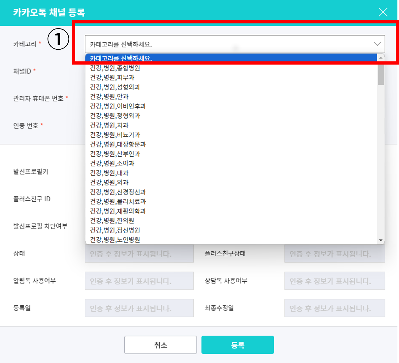Pick 건강,병원,신경정신과 entry
The height and width of the screenshot is (363, 399).
pos(231,192)
